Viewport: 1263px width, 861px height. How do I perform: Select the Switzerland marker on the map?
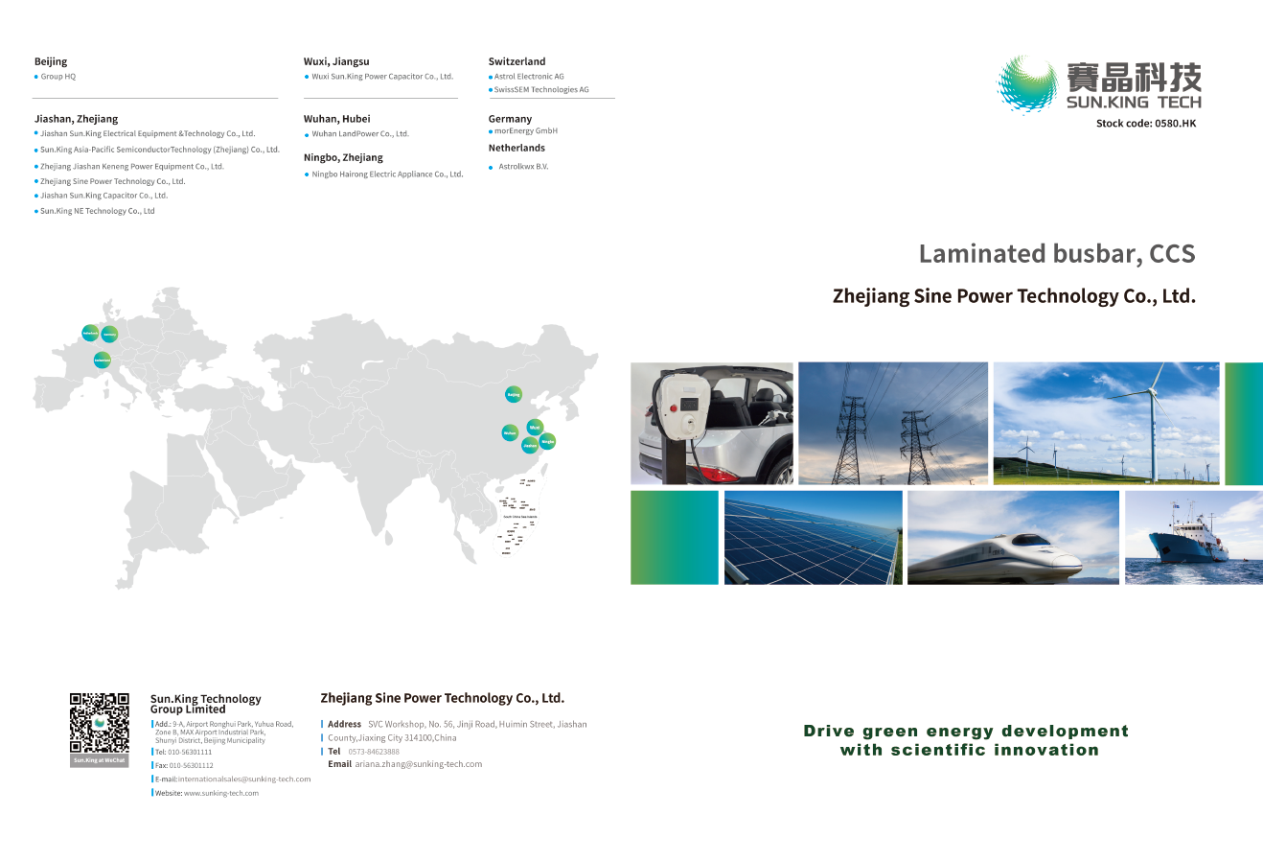[x=103, y=360]
